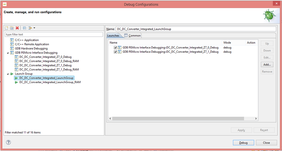Click the Add... button
282x151 pixels.
[267, 65]
